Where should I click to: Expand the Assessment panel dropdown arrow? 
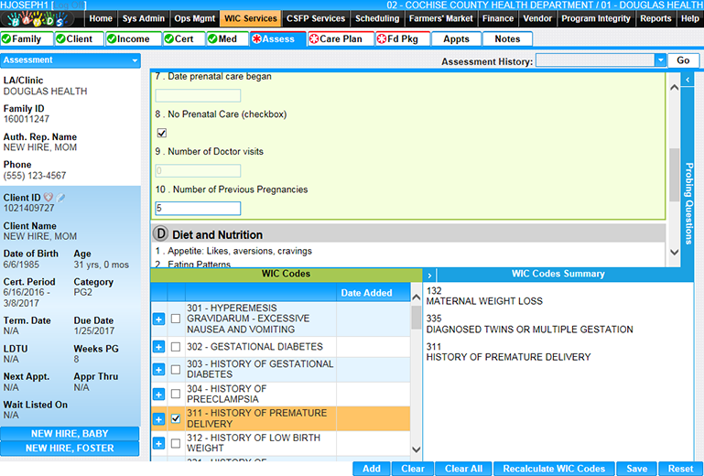135,60
